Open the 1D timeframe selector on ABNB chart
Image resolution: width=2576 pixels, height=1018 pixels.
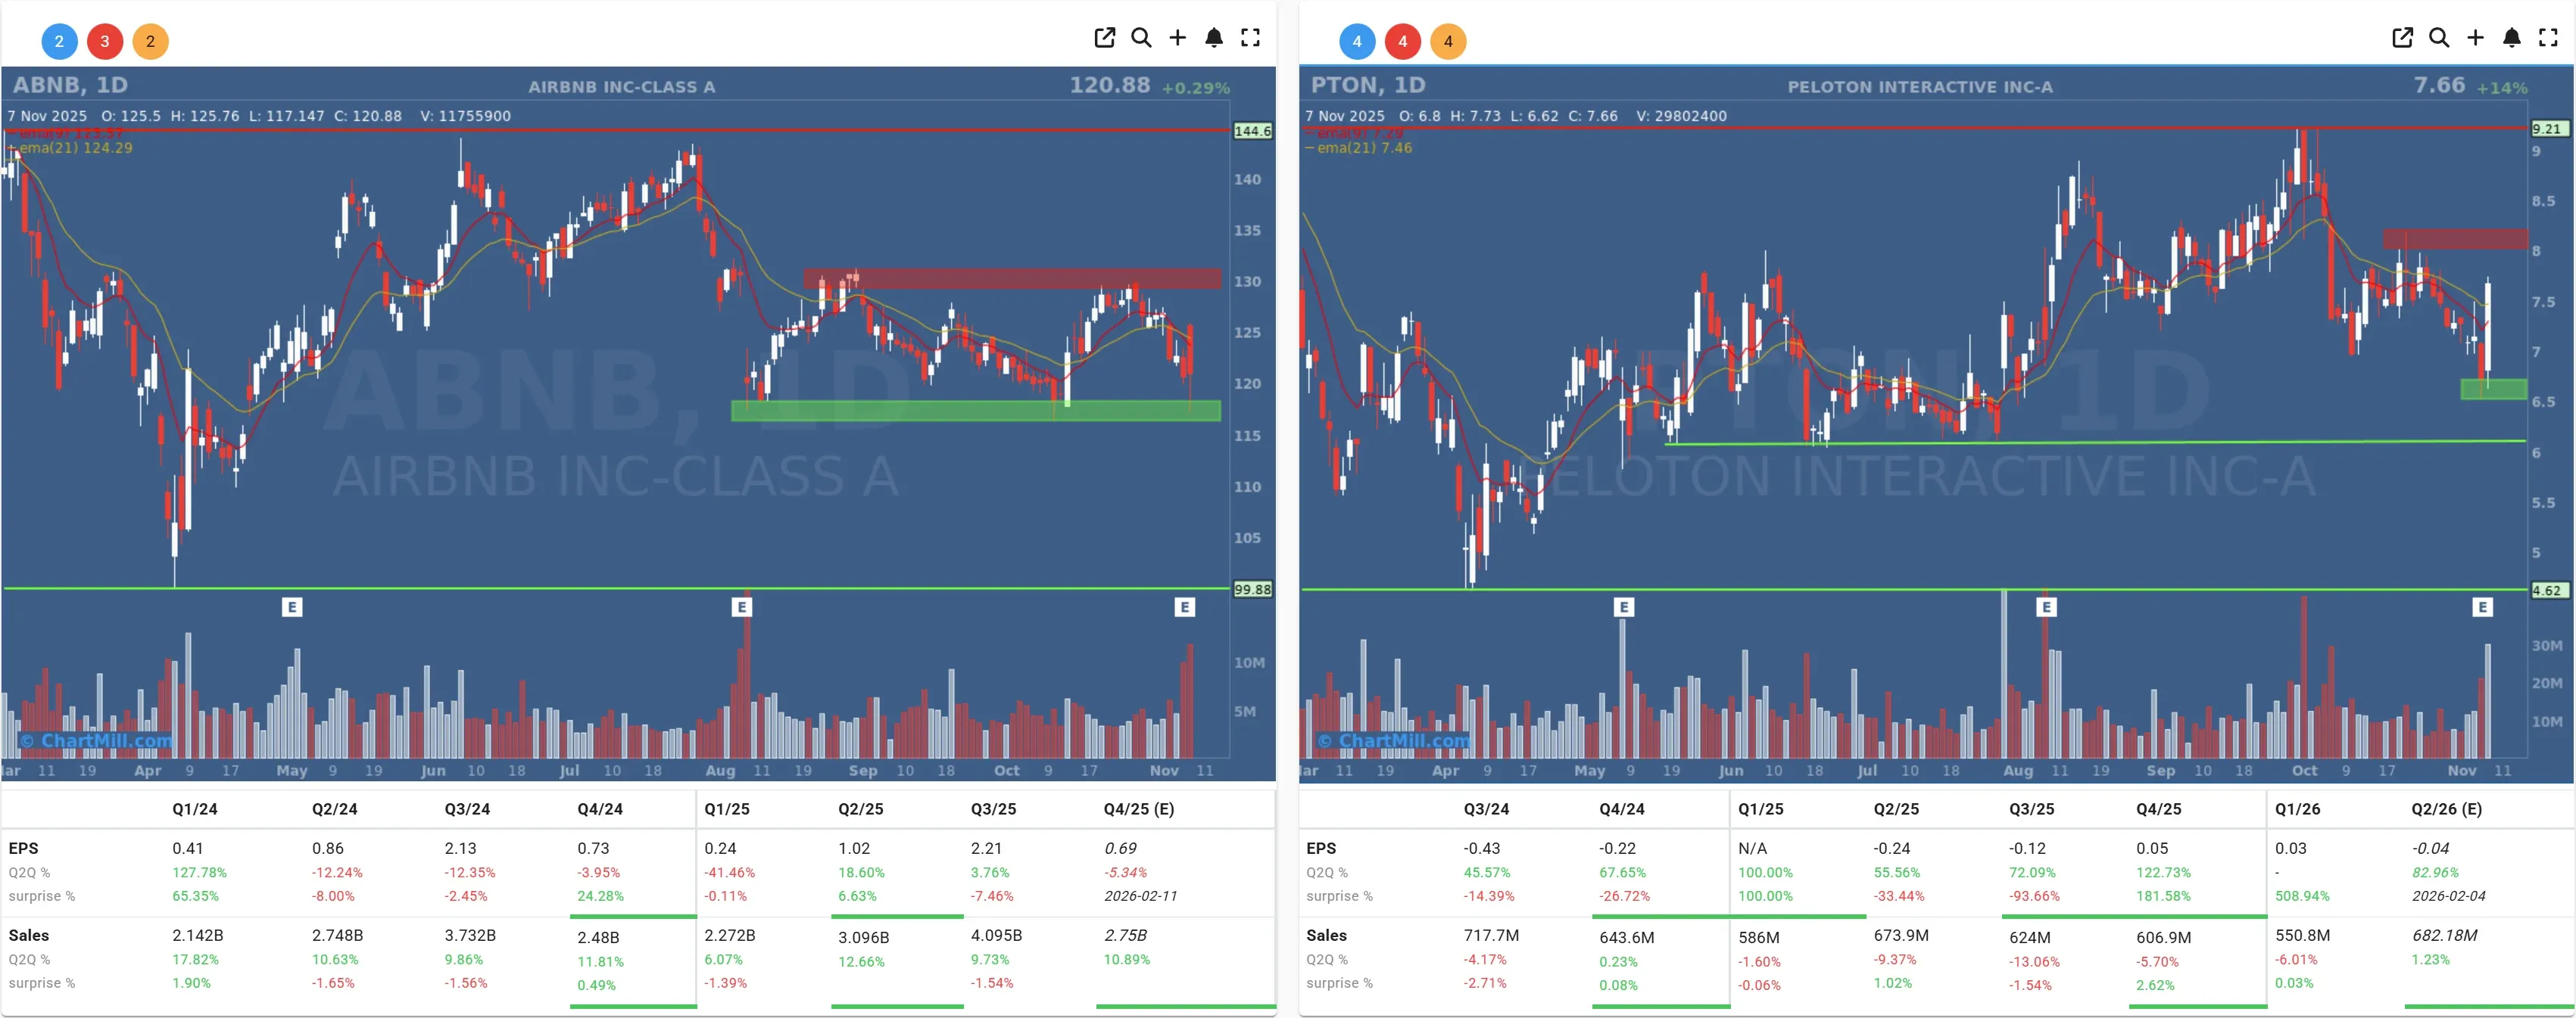(x=110, y=85)
